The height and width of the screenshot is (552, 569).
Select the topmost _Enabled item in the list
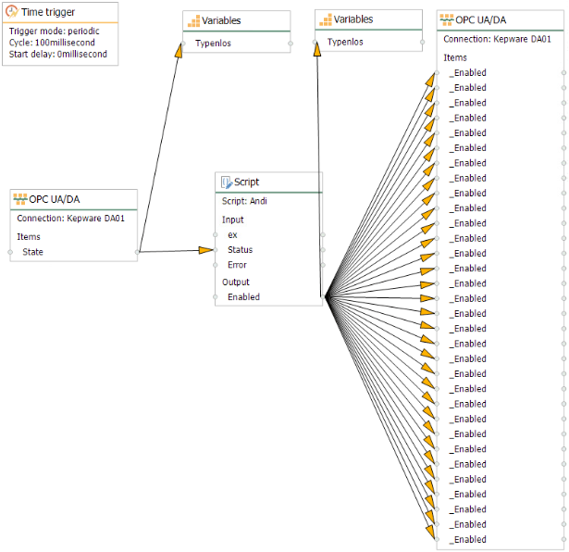467,72
